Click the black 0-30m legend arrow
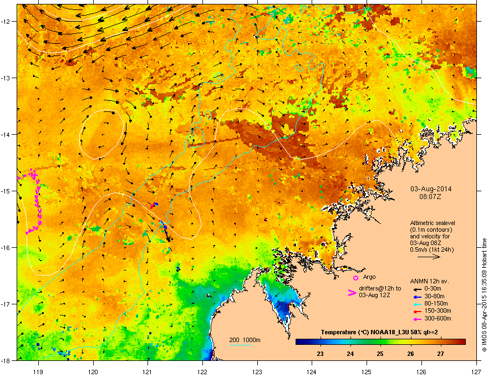The width and height of the screenshot is (488, 377). pos(418,289)
